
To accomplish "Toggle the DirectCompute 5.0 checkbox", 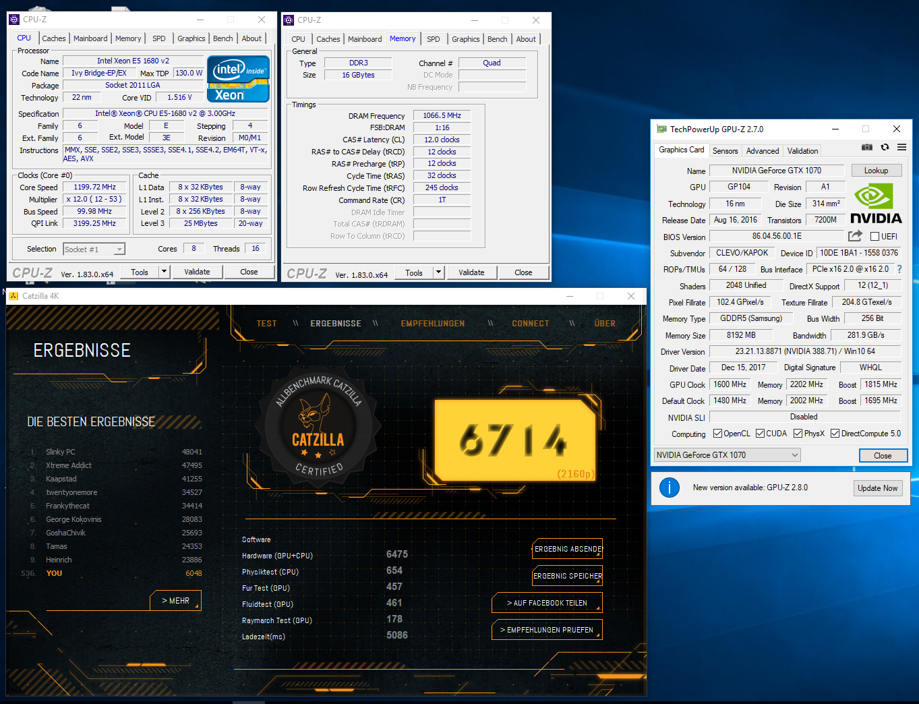I will pos(835,434).
